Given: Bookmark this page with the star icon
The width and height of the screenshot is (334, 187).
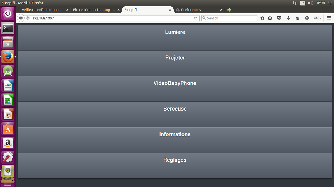Looking at the screenshot, I should 262,18.
